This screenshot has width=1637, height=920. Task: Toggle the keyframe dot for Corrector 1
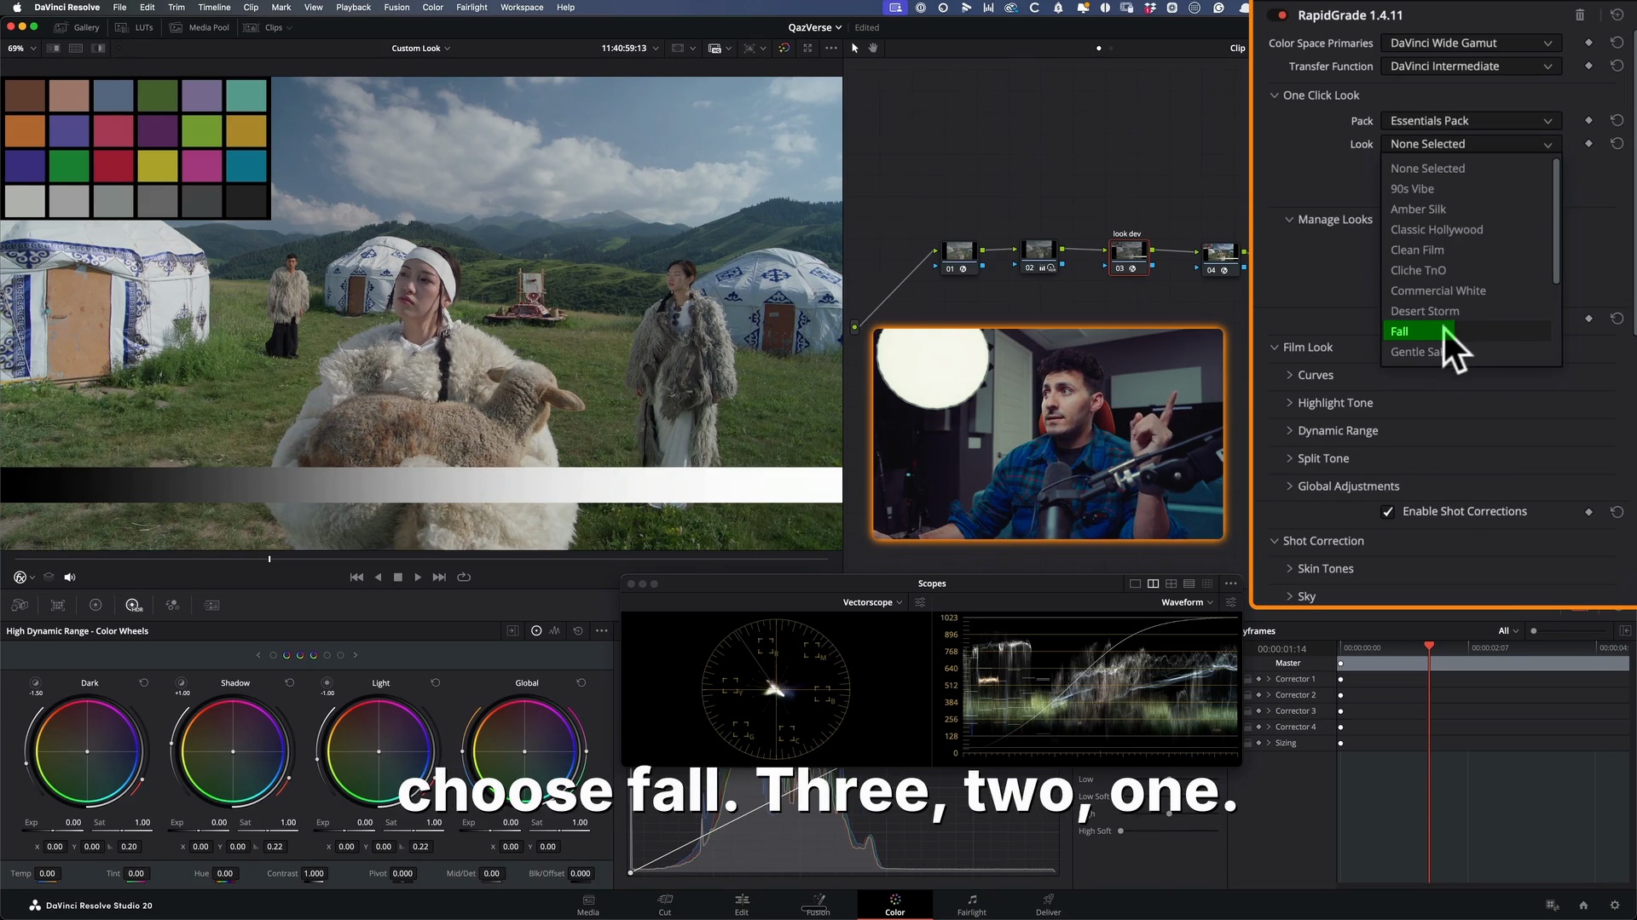[x=1341, y=679]
